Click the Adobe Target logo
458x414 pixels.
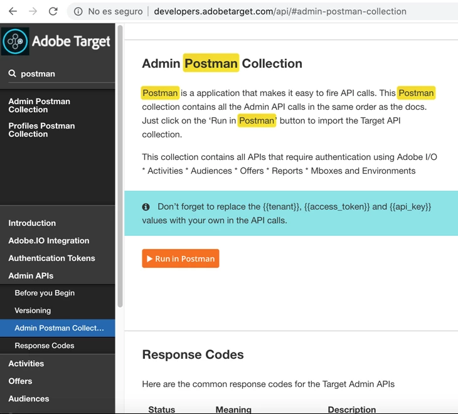pyautogui.click(x=56, y=41)
